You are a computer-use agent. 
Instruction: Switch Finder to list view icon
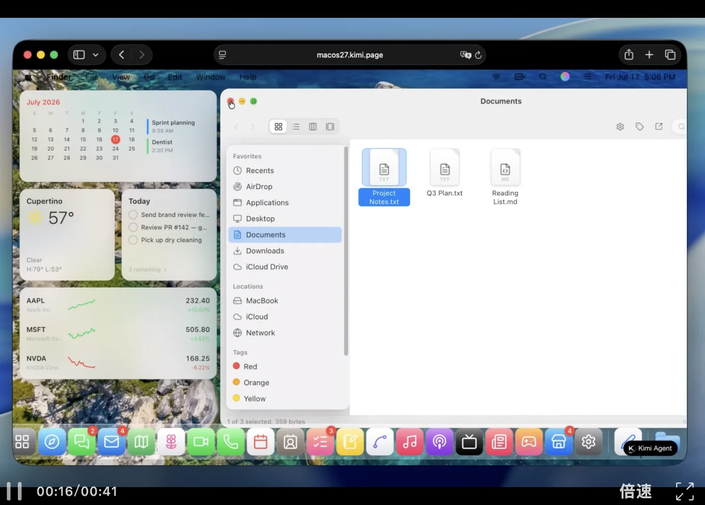coord(296,127)
